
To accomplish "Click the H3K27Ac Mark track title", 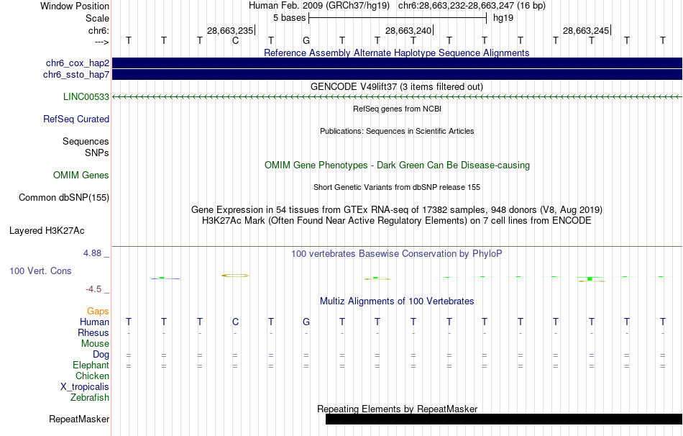I will click(x=397, y=221).
